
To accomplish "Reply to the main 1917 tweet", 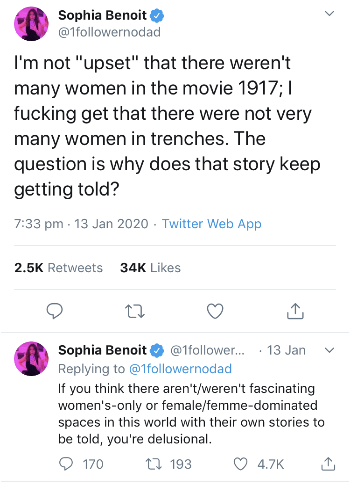I will pyautogui.click(x=55, y=311).
